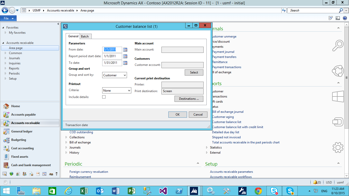349x196 pixels.
Task: Select the General tab
Action: point(73,36)
